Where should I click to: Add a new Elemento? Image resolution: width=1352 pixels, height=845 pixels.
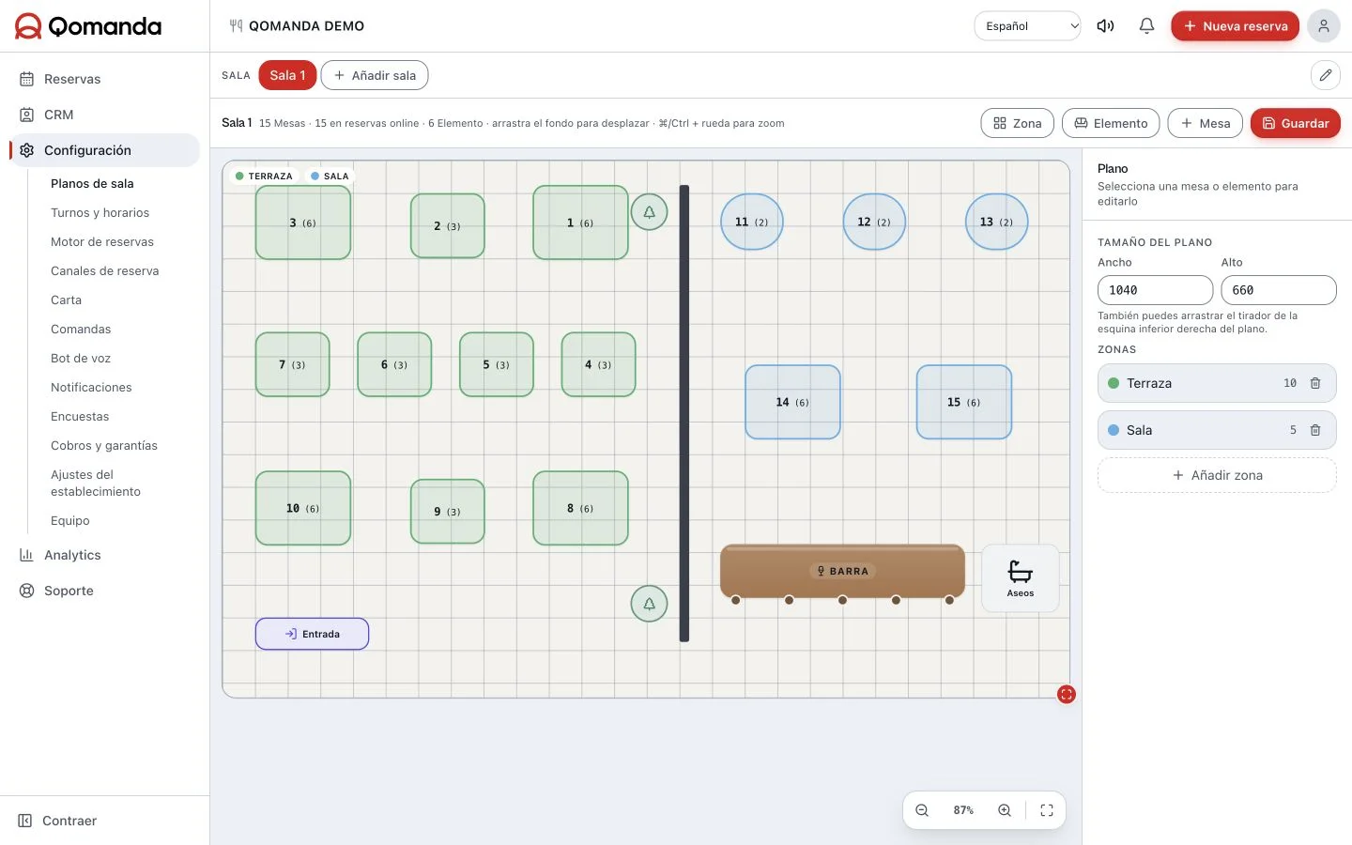[1111, 123]
